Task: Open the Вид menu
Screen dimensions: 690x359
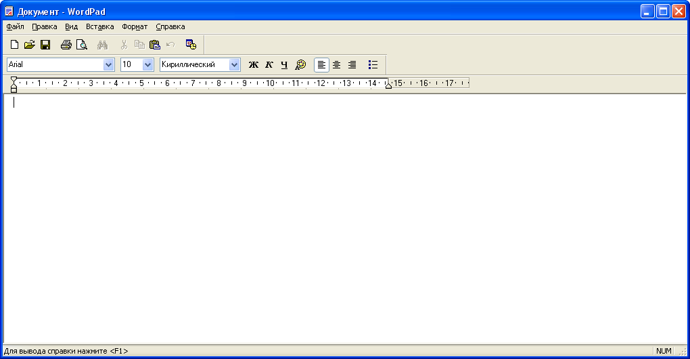Action: (71, 26)
